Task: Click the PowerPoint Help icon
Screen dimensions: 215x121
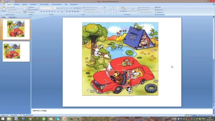Action: [x=214, y=4]
